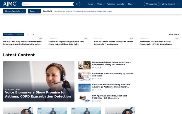Viewport: 182px width, 114px height.
Task: Click EHA tag on Axatilimab article
Action: tap(177, 39)
